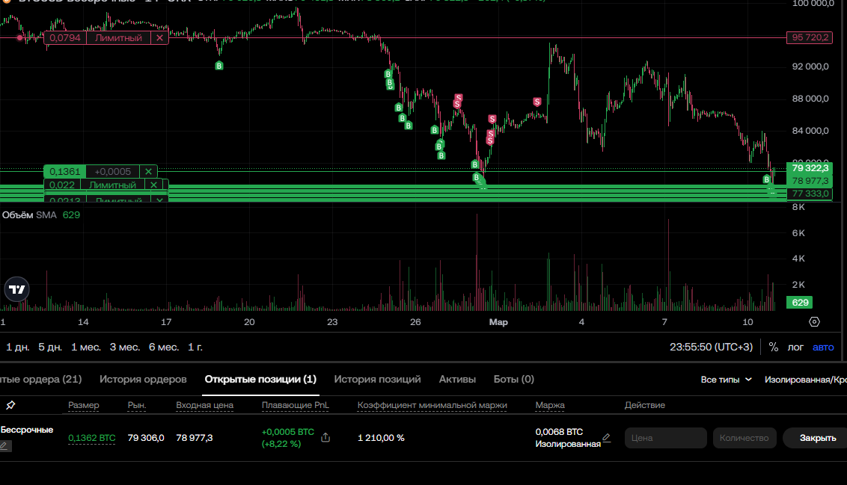Viewport: 847px width, 485px height.
Task: Switch to 'История ордеров' tab
Action: 143,380
